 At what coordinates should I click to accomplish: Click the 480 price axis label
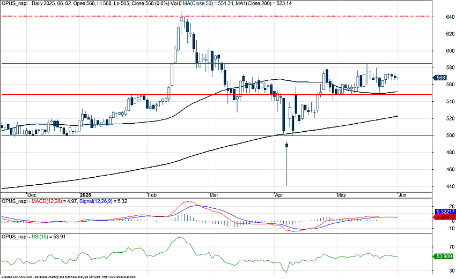click(450, 153)
